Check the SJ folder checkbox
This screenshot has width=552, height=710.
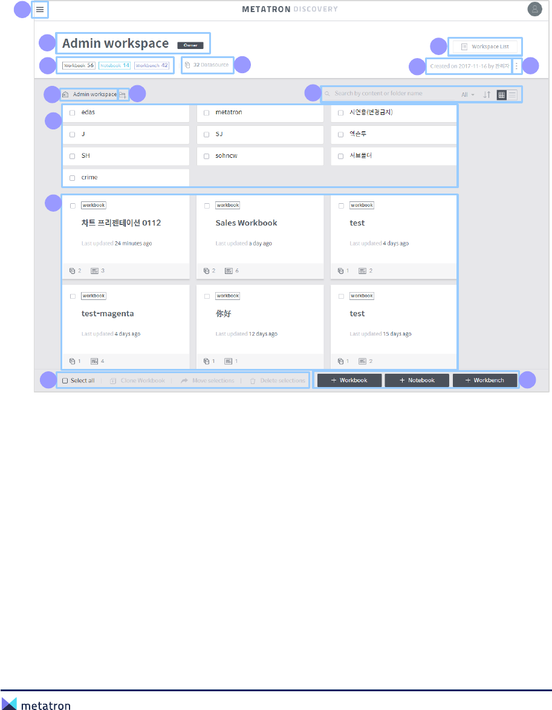(207, 134)
